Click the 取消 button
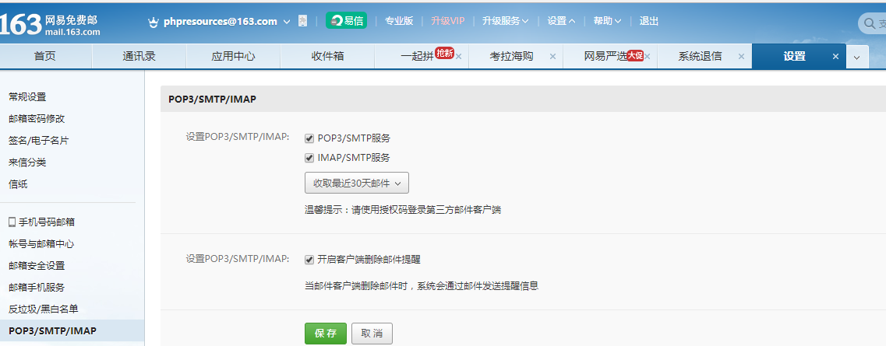This screenshot has width=886, height=346. tap(372, 334)
